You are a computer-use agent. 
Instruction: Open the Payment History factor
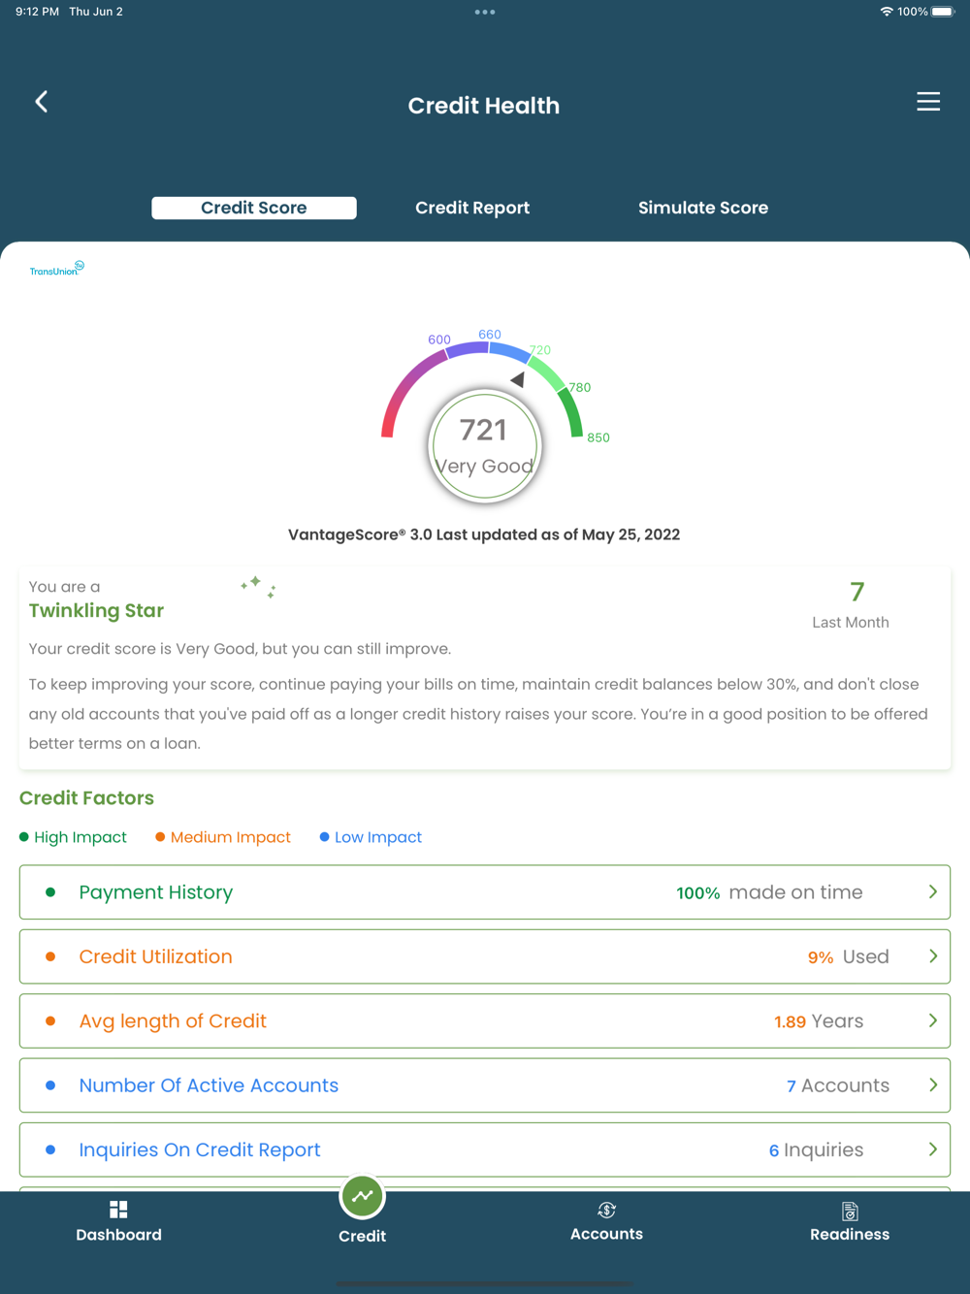tap(485, 892)
